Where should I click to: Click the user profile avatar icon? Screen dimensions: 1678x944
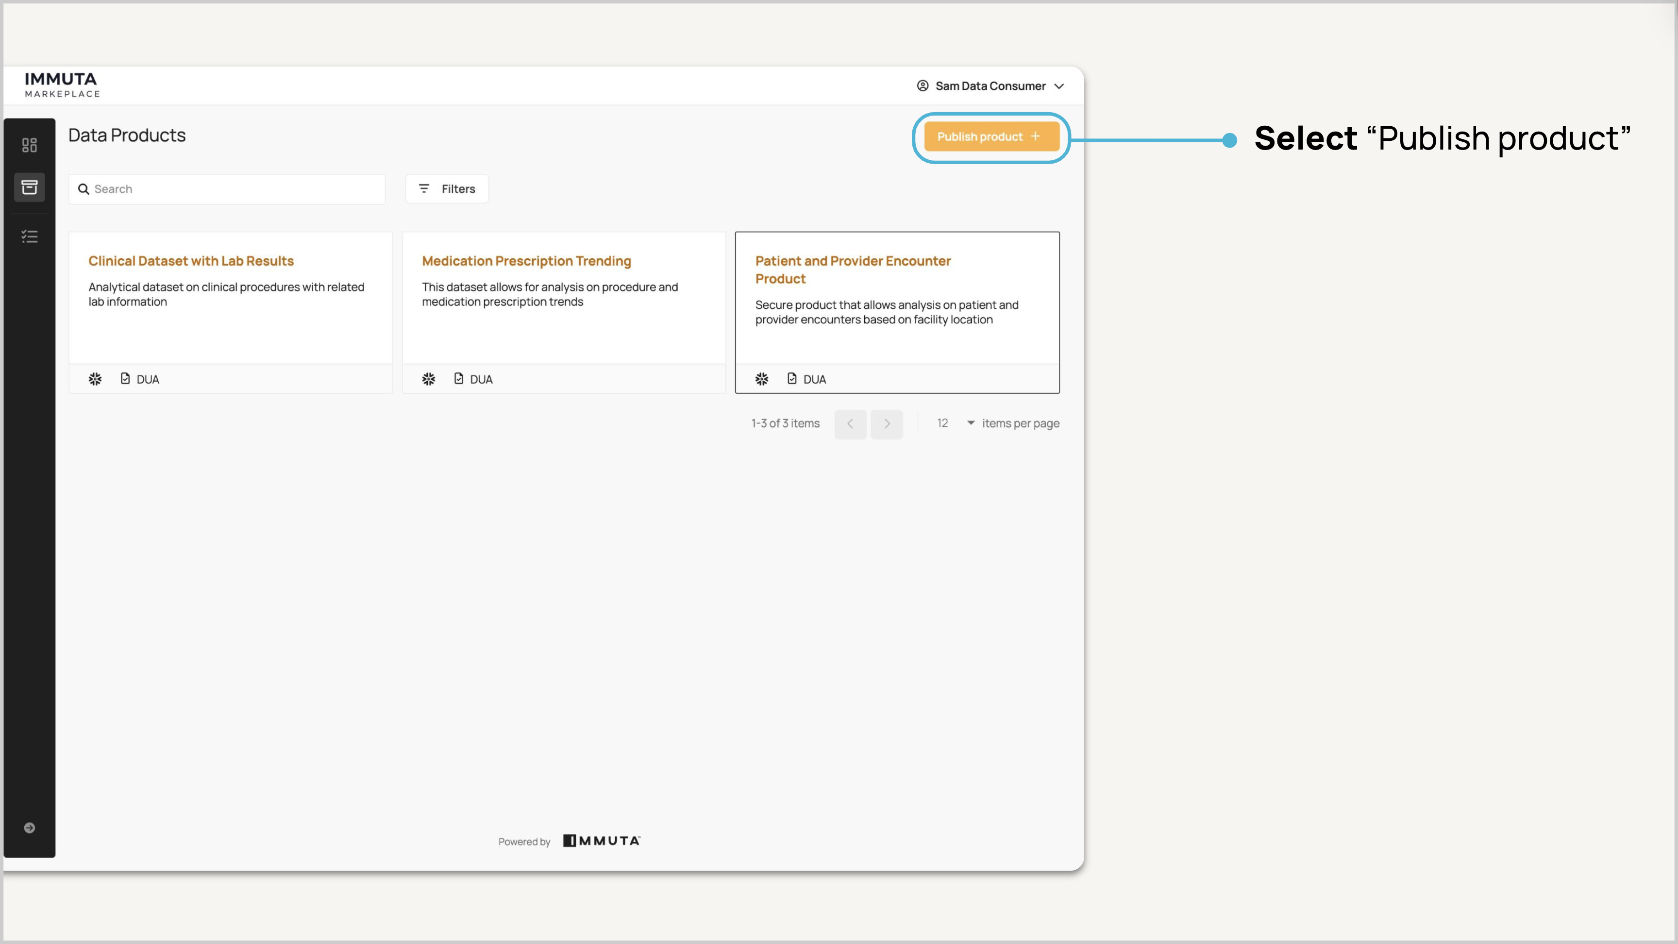click(x=923, y=86)
